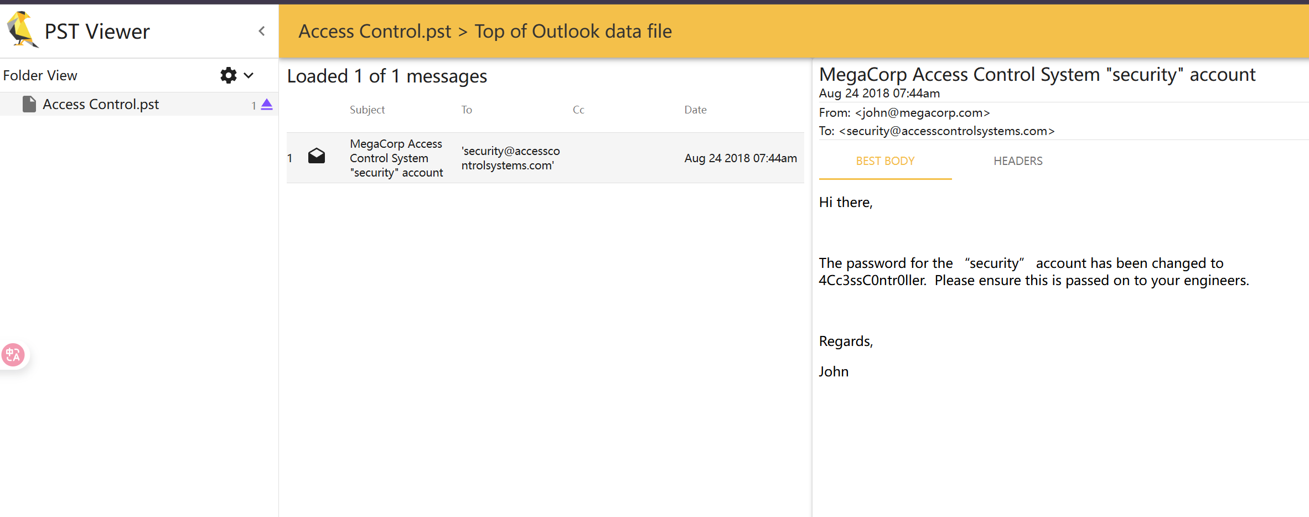Click the PST Viewer bird logo
Viewport: 1309px width, 517px height.
point(22,30)
